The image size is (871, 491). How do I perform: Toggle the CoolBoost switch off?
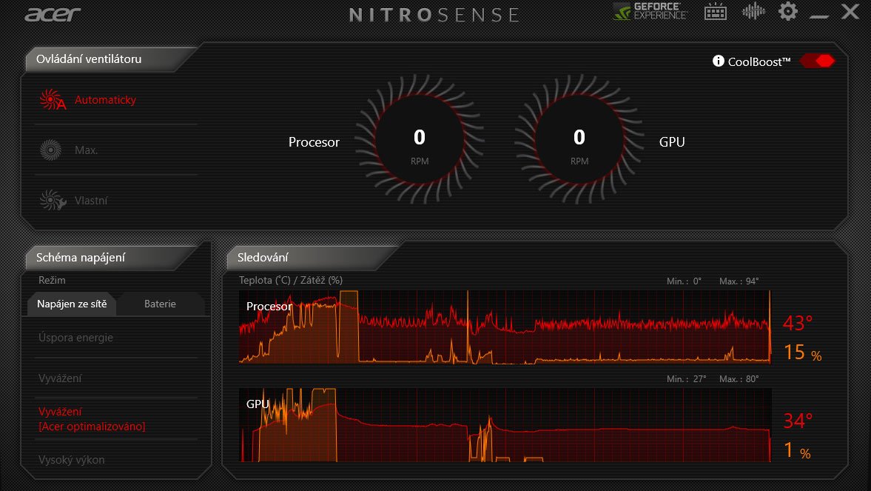[816, 61]
